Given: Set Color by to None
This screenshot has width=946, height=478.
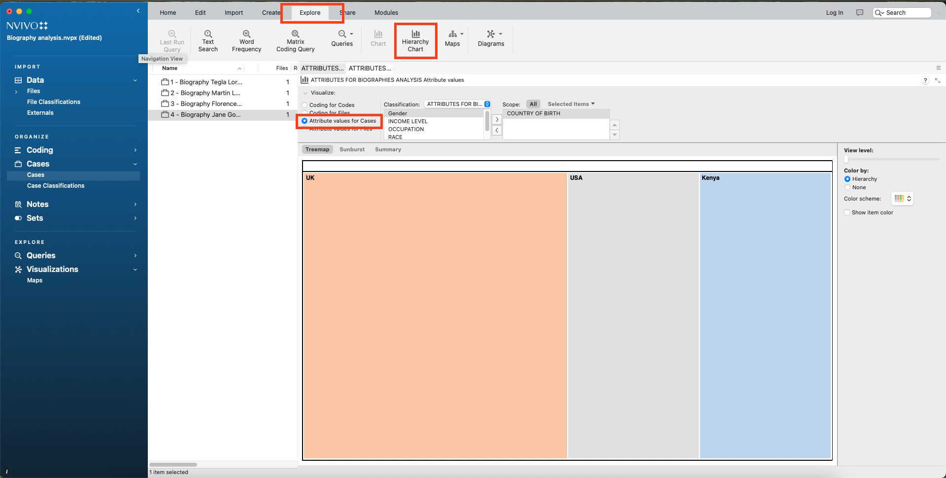Looking at the screenshot, I should pos(847,187).
